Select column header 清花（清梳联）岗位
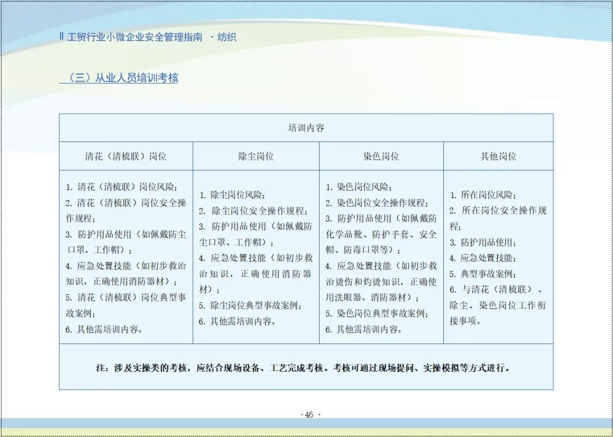The width and height of the screenshot is (613, 437). tap(126, 157)
